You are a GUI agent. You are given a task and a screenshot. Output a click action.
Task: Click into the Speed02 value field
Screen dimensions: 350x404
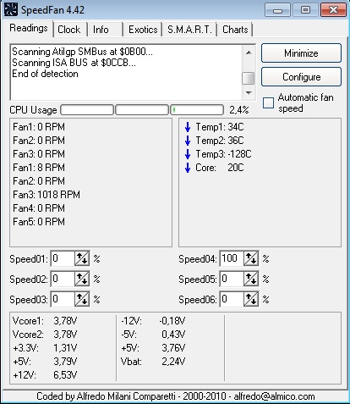click(63, 279)
